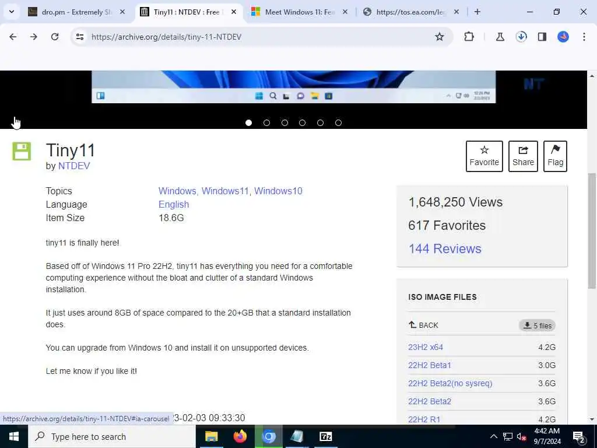The height and width of the screenshot is (448, 597).
Task: Close the Tiny11 : NTDEV tab
Action: point(233,12)
